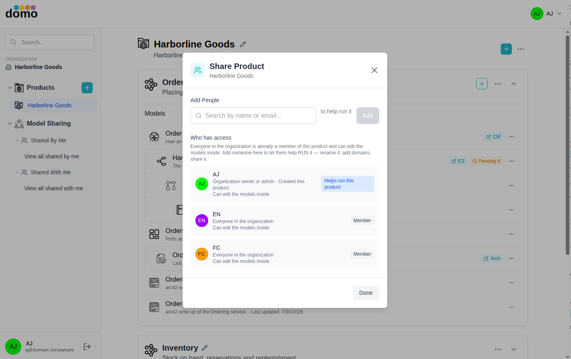Click the branching flow model icon
The image size is (571, 359).
coord(161,161)
